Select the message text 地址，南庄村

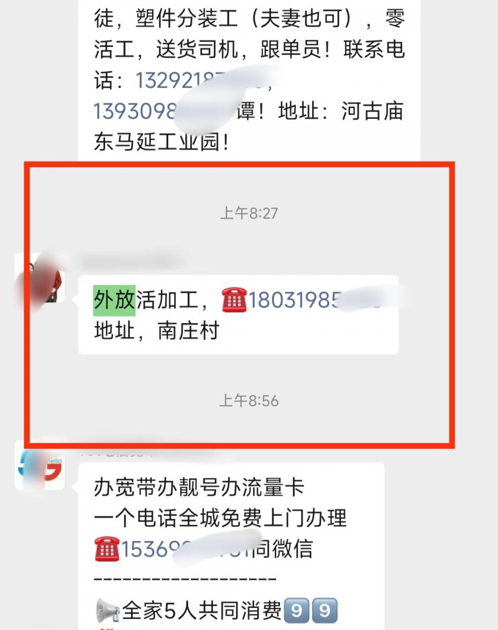[x=157, y=331]
